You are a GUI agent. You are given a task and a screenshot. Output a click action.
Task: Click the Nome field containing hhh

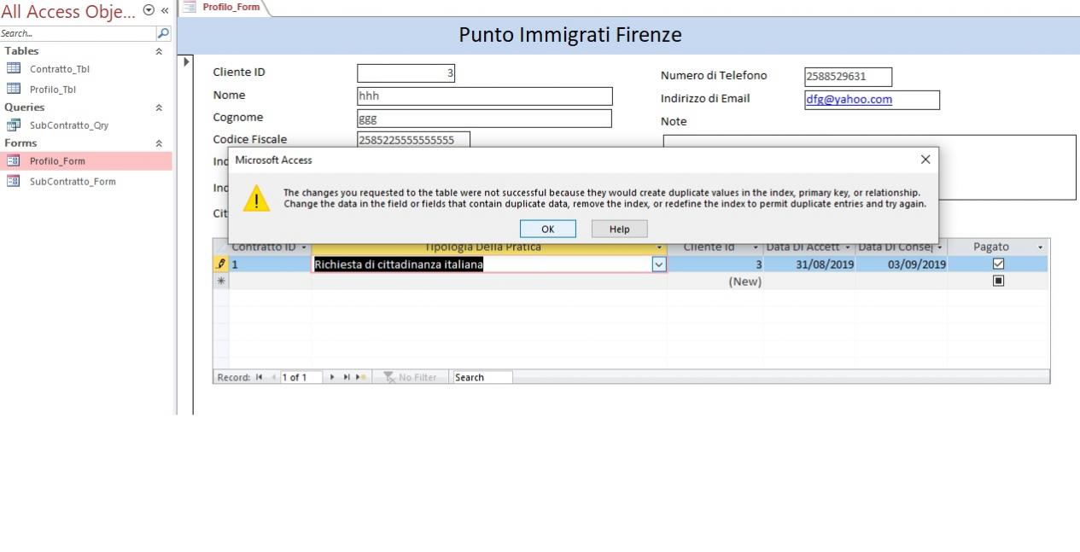tap(484, 96)
